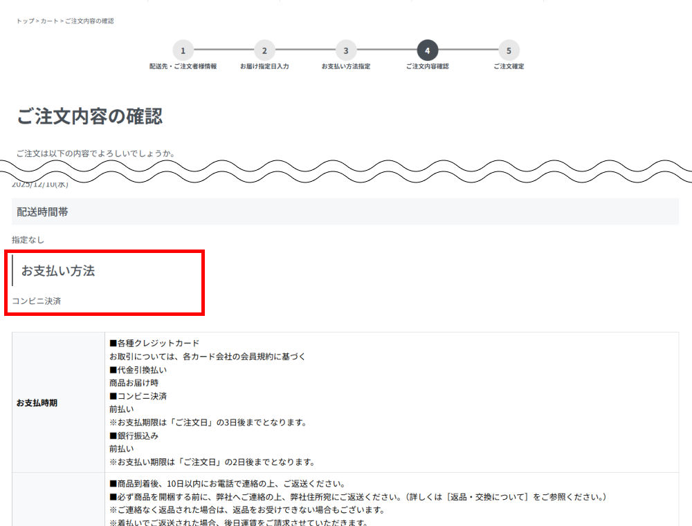Select ご注文内容の確認 breadcrumb text

[89, 21]
